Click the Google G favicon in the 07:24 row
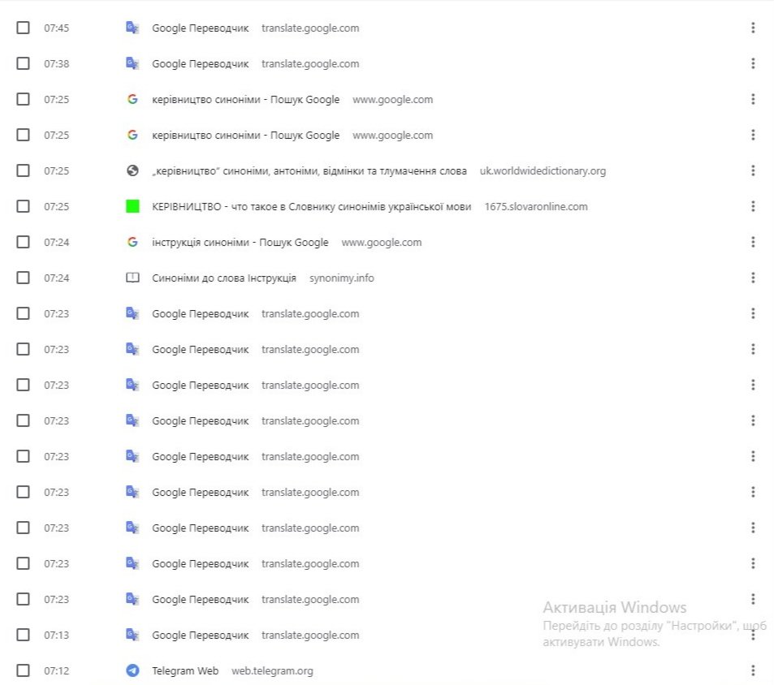The height and width of the screenshot is (685, 774). coord(132,242)
